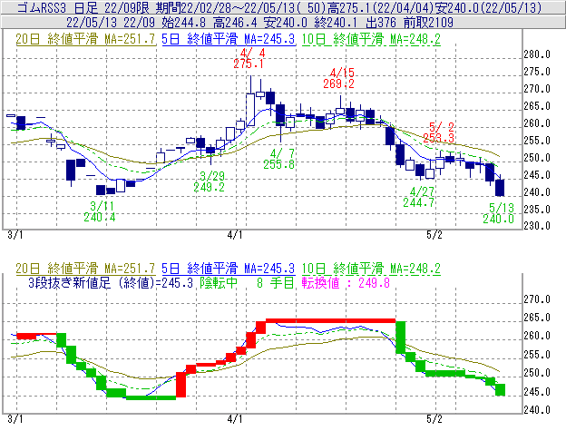Click the tall white candlestick below the 4/4 label
This screenshot has height=431, width=566.
(250, 110)
